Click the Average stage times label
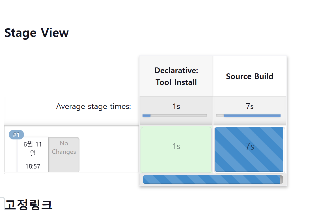 [x=93, y=106]
